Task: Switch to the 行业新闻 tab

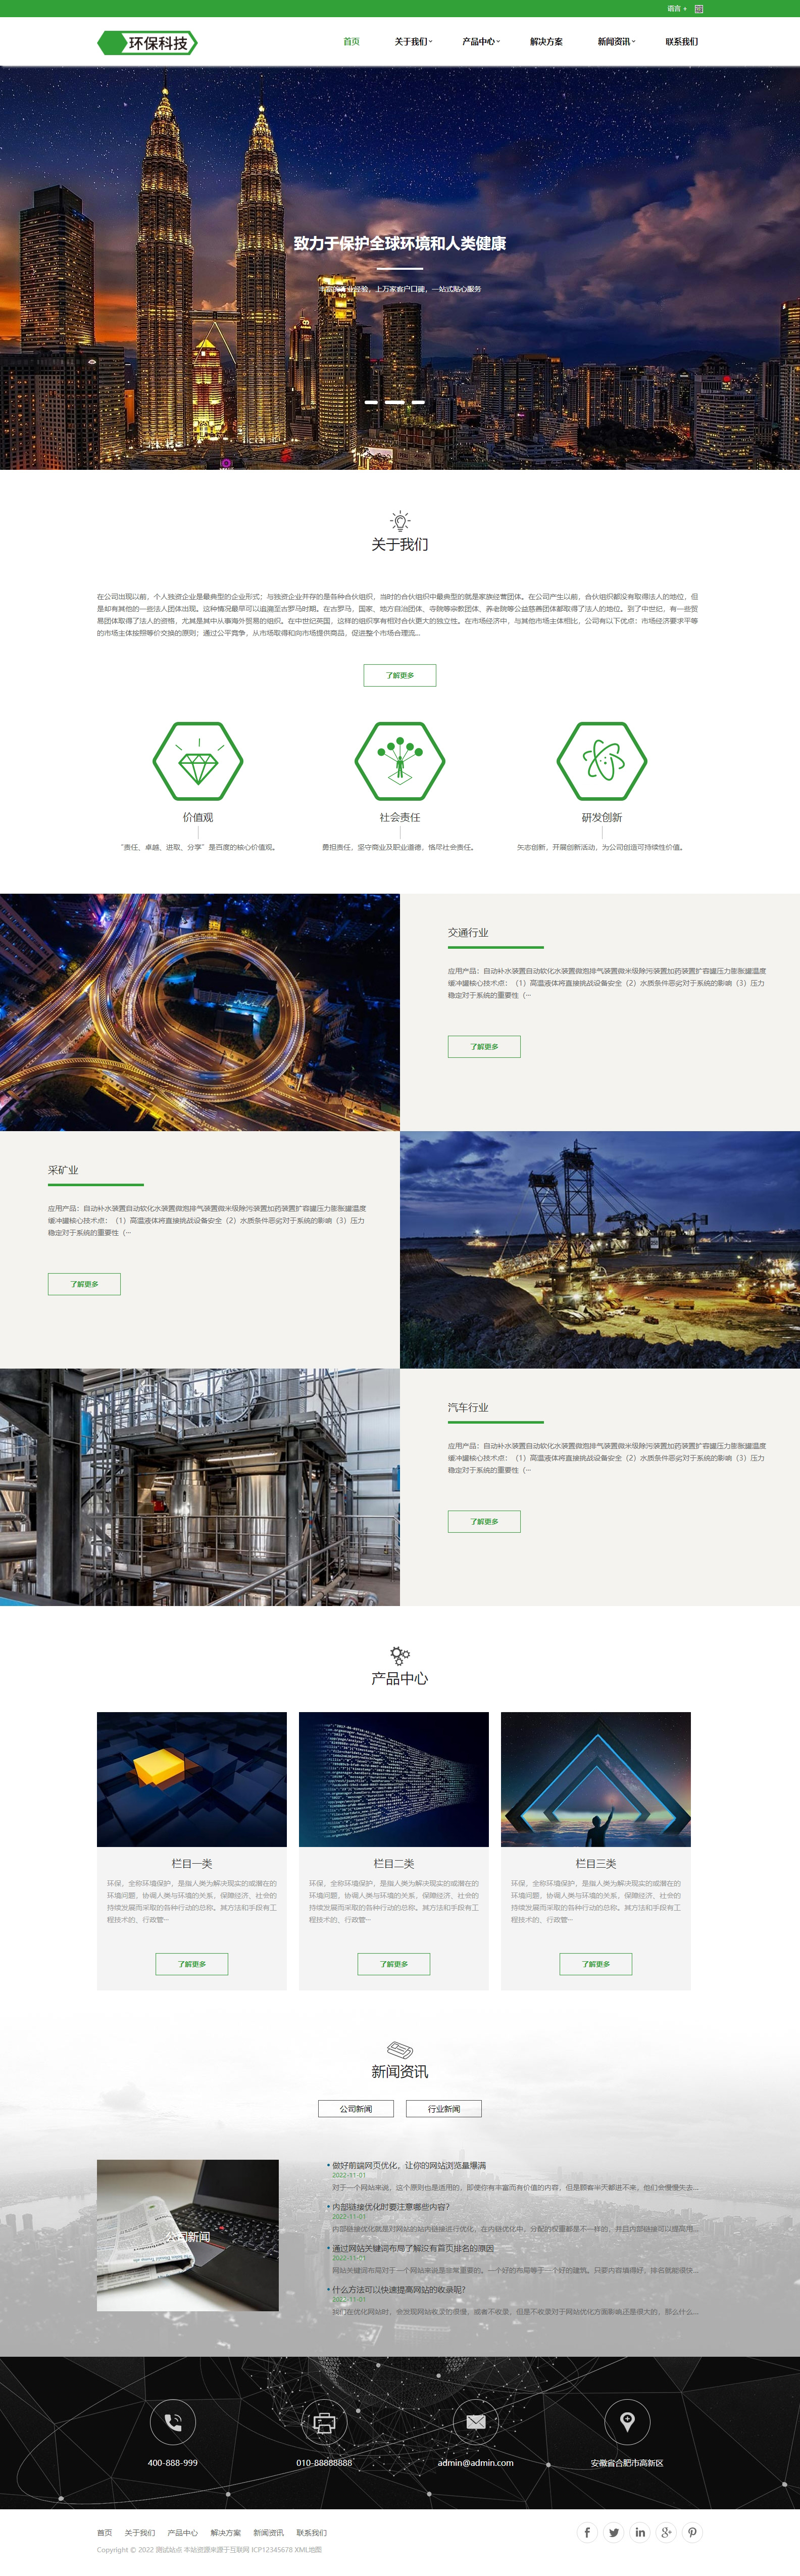Action: [x=444, y=2108]
